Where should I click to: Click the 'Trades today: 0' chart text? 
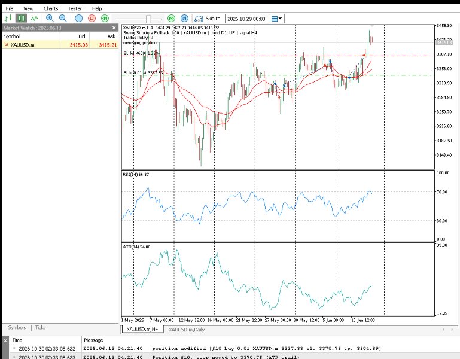click(138, 38)
